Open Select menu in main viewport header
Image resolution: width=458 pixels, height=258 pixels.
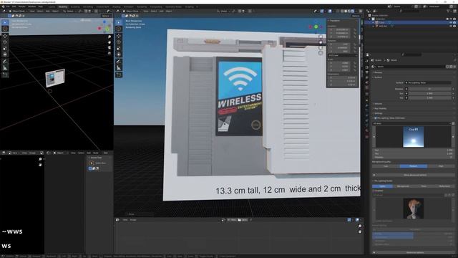point(154,11)
